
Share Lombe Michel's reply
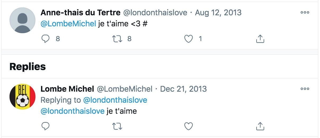click(260, 126)
